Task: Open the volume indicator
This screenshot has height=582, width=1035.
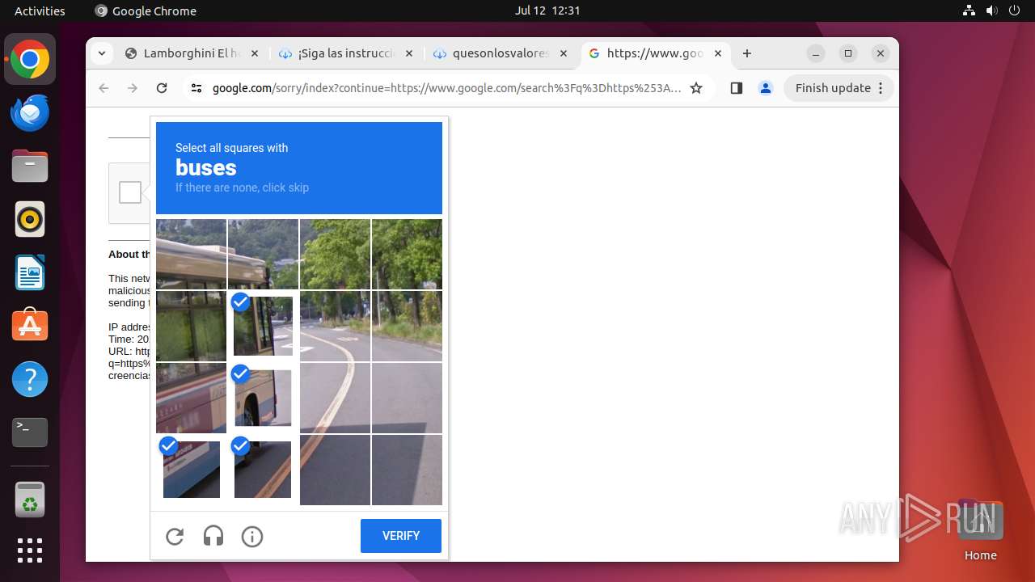Action: (991, 11)
